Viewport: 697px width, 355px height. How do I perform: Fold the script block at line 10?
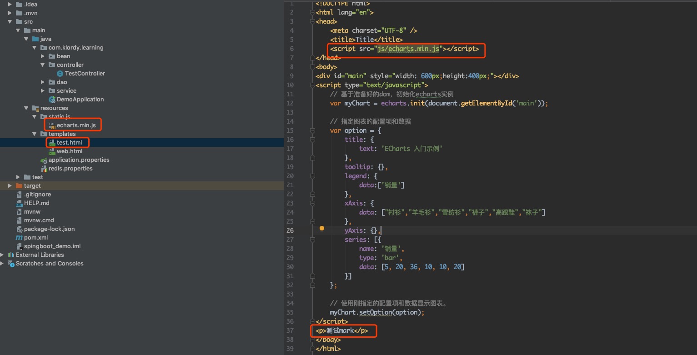click(312, 85)
